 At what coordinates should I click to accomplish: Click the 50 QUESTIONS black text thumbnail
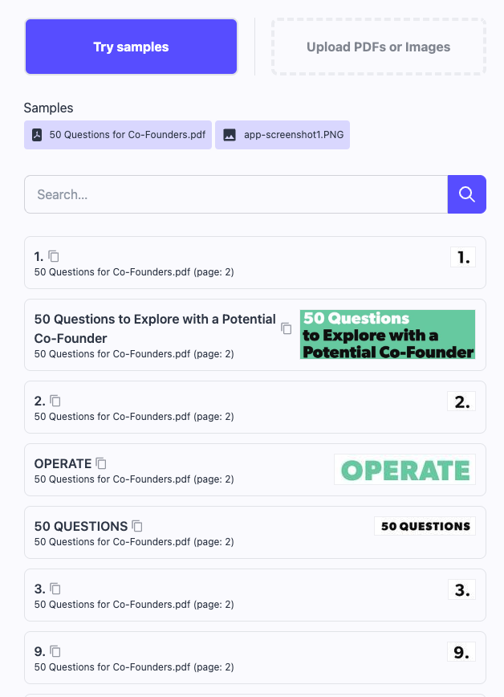[425, 526]
